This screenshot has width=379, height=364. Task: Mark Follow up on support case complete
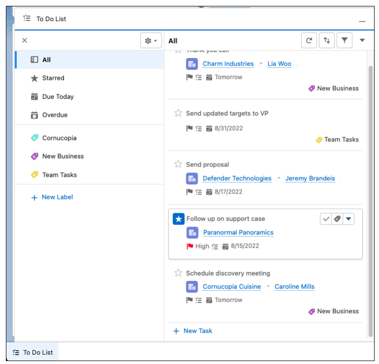326,219
